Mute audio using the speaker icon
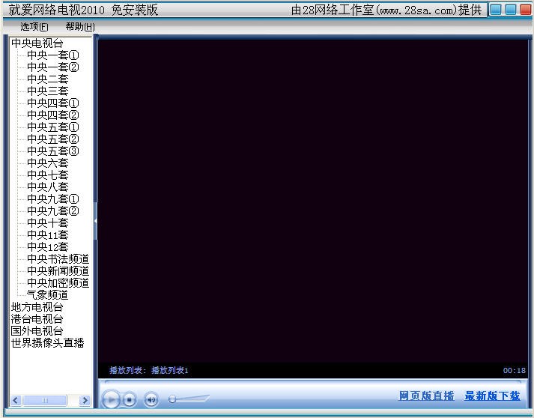The height and width of the screenshot is (418, 534). point(151,399)
